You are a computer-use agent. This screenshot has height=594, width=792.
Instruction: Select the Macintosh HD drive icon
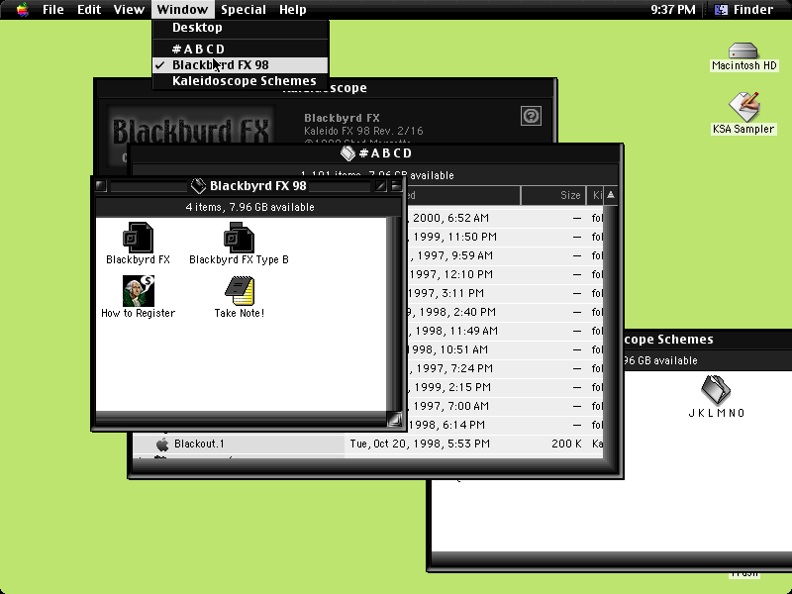pos(743,50)
